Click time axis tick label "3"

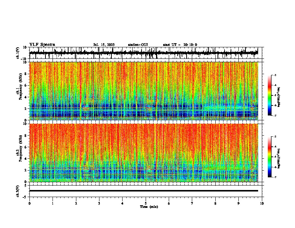click(99, 203)
